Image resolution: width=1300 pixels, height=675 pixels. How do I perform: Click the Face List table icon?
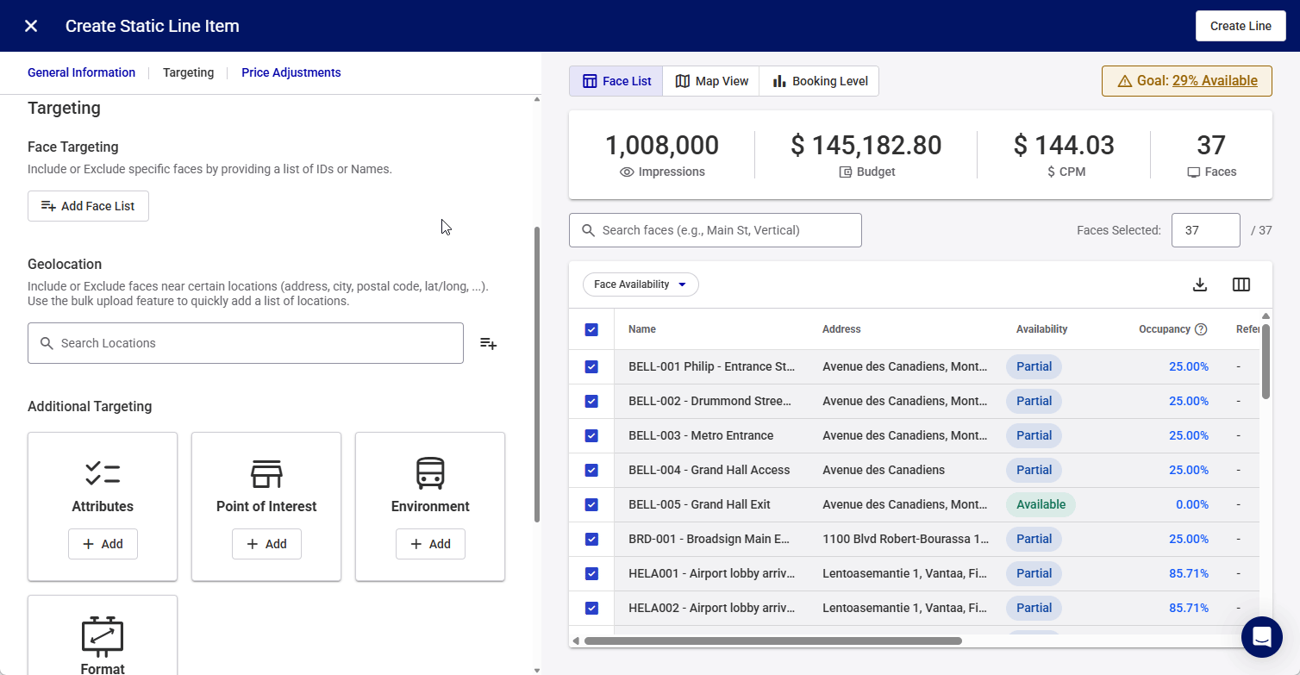(590, 81)
